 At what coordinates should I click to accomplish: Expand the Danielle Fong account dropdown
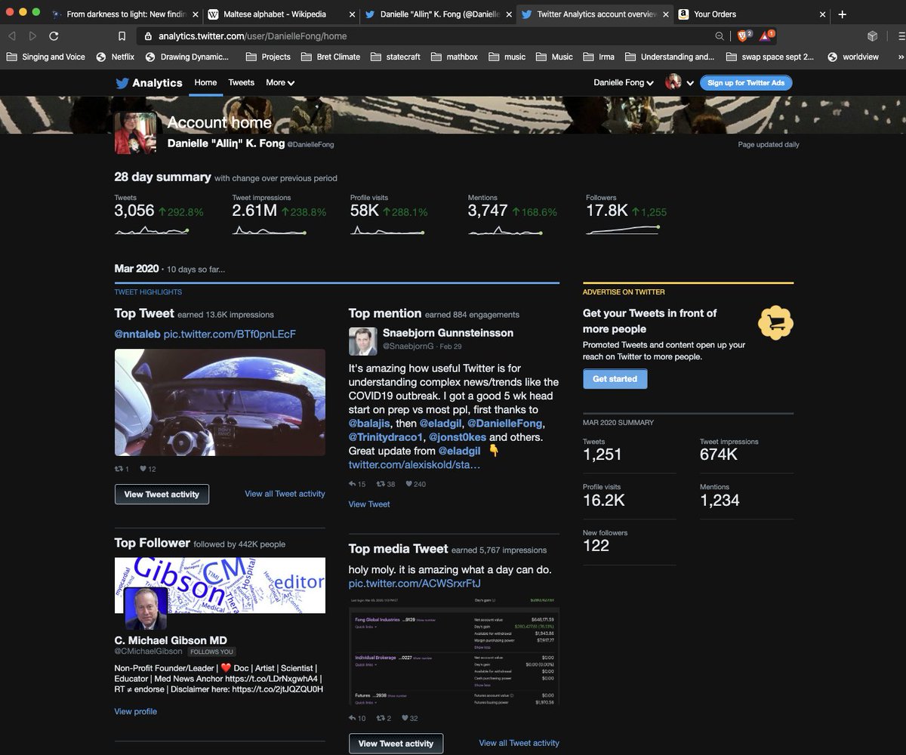(x=624, y=83)
